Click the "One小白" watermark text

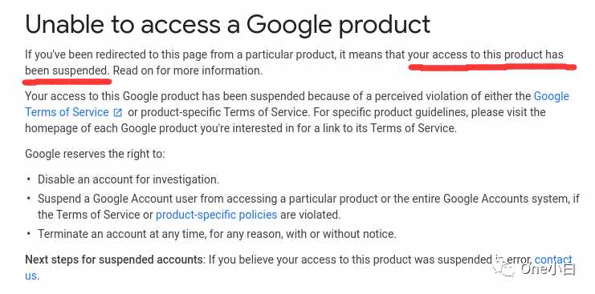point(548,269)
